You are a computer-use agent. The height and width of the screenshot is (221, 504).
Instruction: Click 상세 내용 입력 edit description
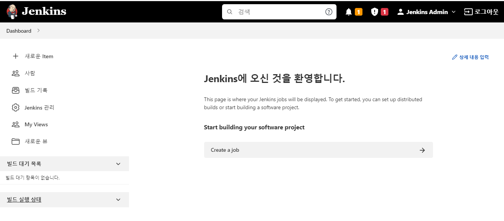pyautogui.click(x=474, y=57)
